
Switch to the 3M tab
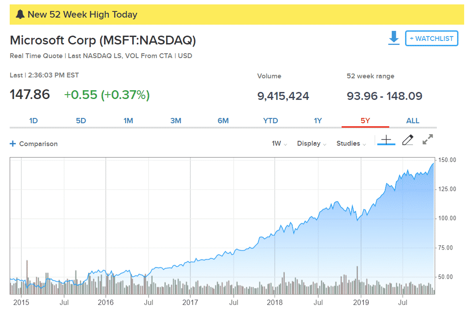pos(176,121)
